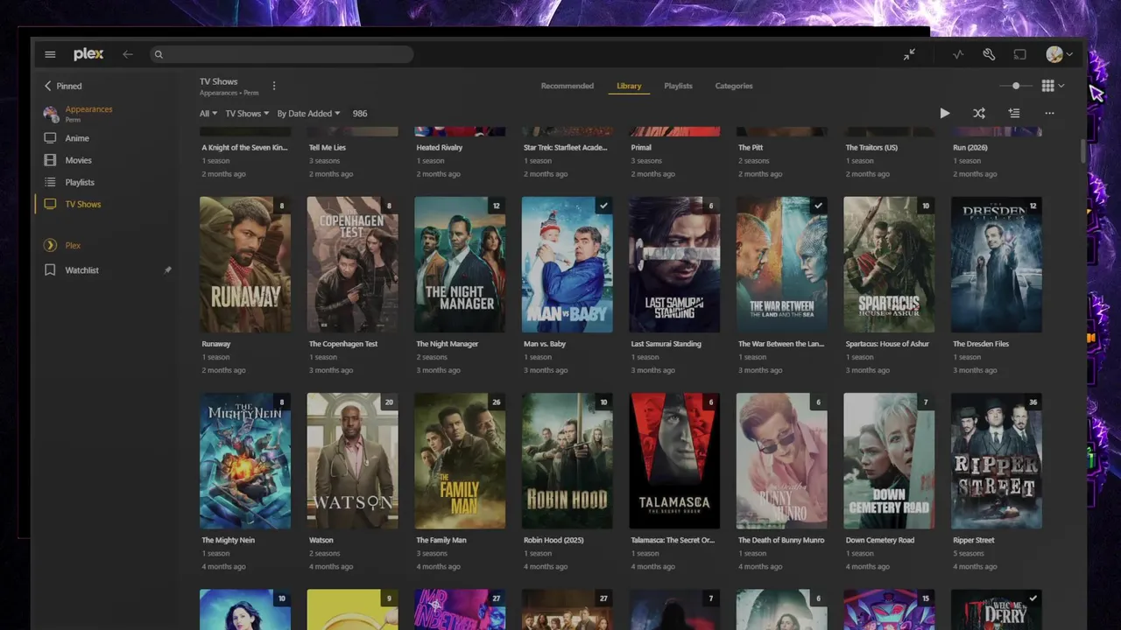Click The Traitors (US) title link
Viewport: 1121px width, 630px height.
coord(871,148)
